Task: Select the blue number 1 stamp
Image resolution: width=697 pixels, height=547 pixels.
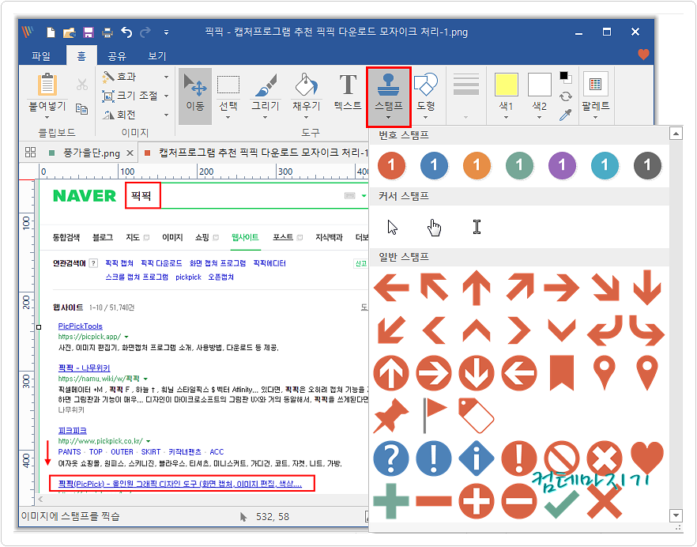Action: coord(434,165)
